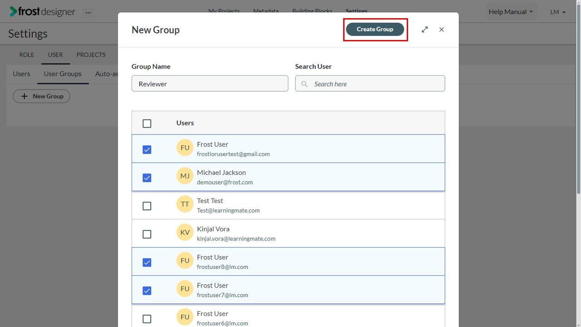Switch to the PROJECTS tab
The image size is (581, 327).
[91, 54]
